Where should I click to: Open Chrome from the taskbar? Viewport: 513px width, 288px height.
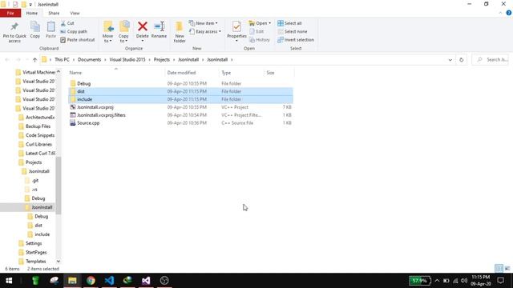[x=91, y=281]
